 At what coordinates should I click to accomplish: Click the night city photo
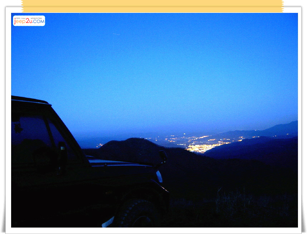point(155,120)
